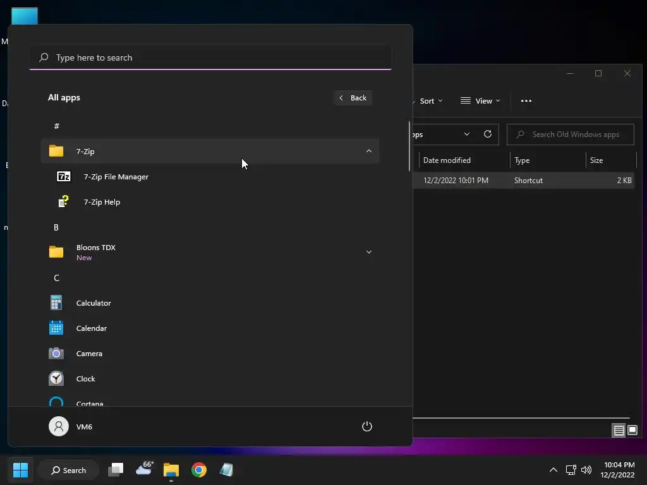Refresh the File Explorer folder view

[x=488, y=134]
